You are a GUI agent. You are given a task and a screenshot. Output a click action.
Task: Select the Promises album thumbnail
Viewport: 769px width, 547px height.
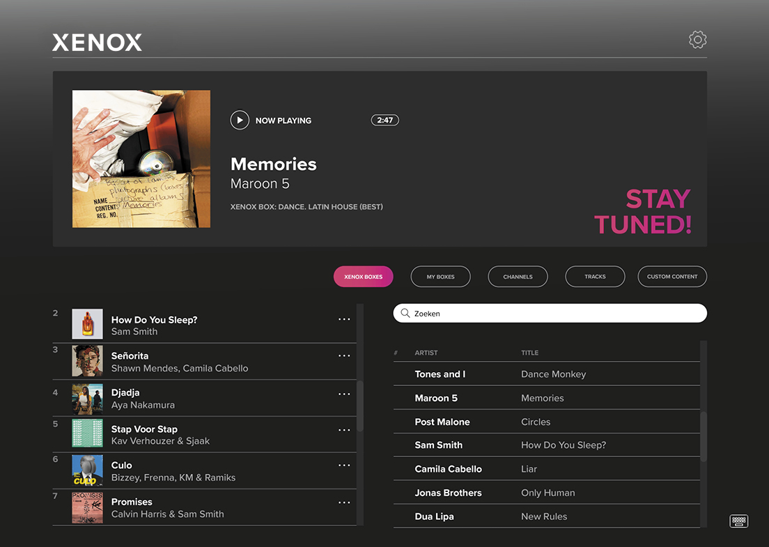(x=87, y=508)
